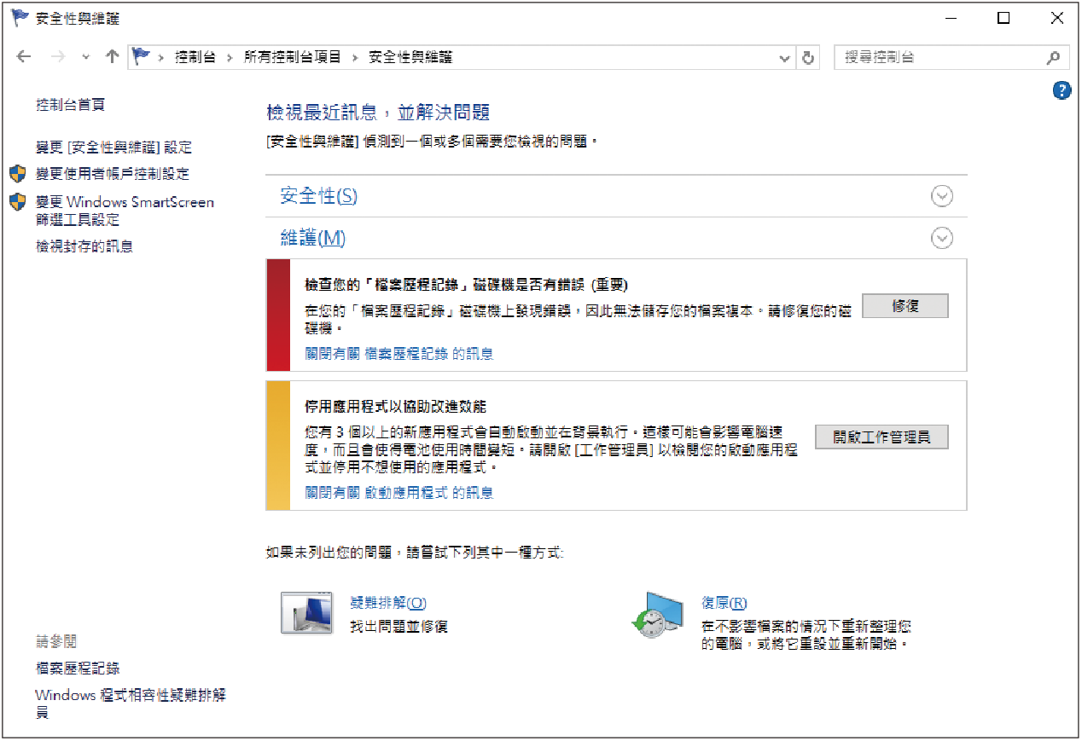Viewport: 1082px width, 741px height.
Task: Maximize the 安全性與維護 window
Action: [x=1003, y=18]
